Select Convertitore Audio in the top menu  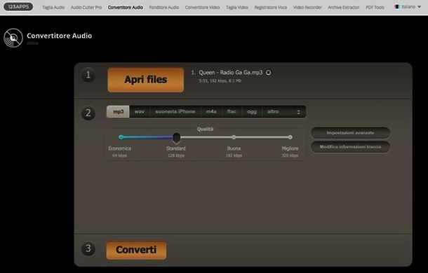[x=126, y=8]
